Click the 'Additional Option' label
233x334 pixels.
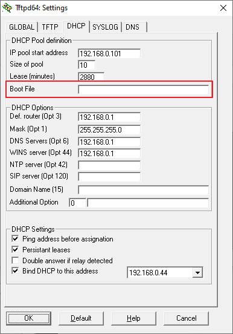coord(34,202)
